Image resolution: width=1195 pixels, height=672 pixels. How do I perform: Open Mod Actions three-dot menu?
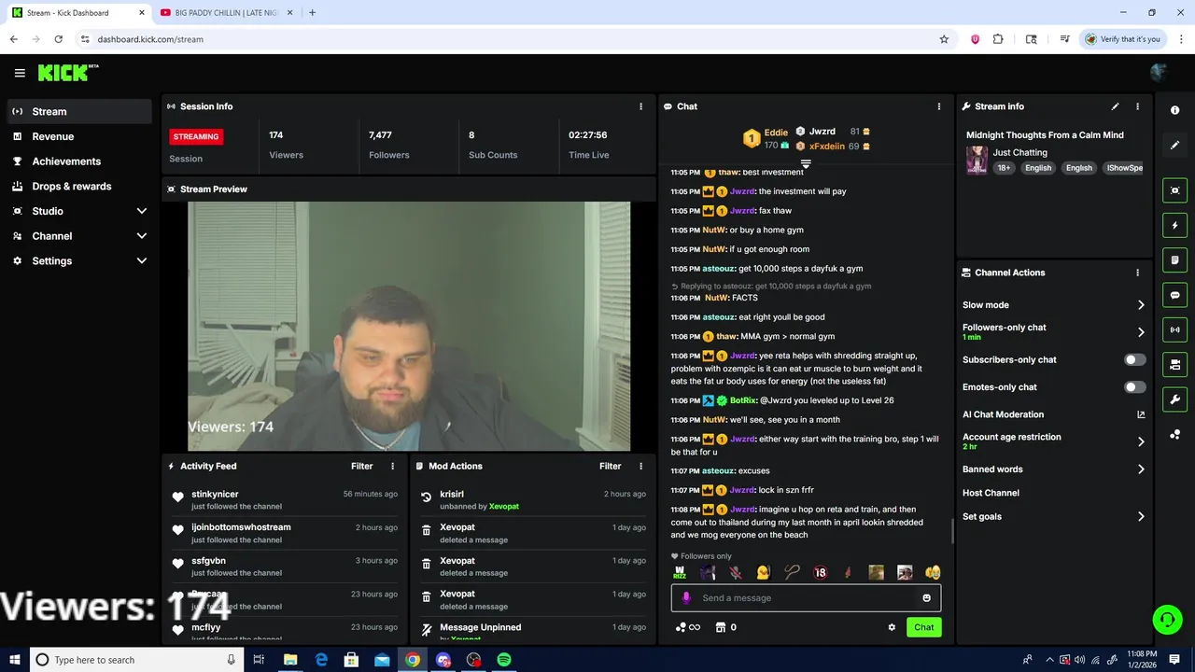pyautogui.click(x=640, y=466)
